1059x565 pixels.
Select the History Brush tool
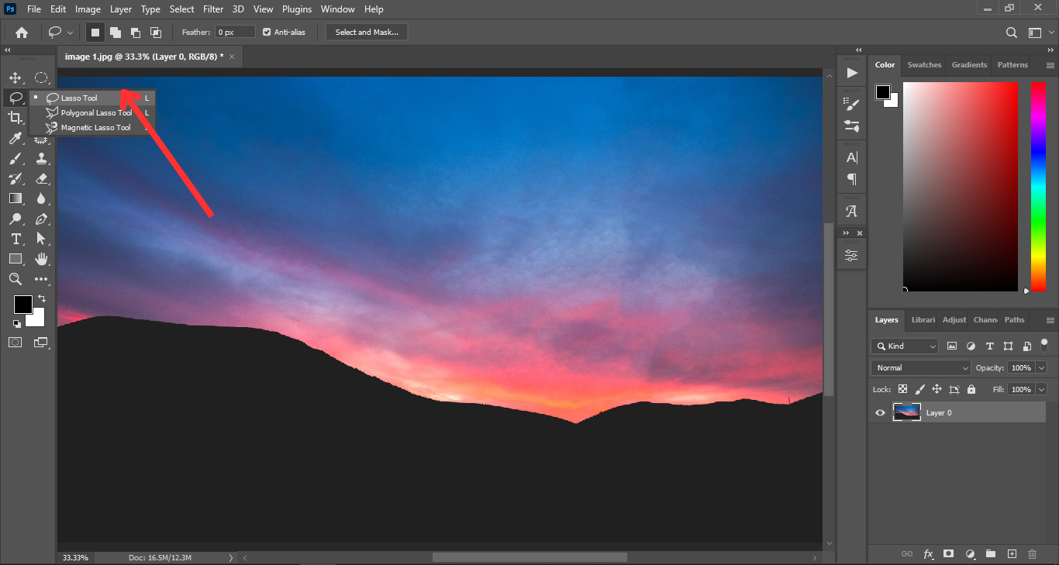[x=15, y=178]
